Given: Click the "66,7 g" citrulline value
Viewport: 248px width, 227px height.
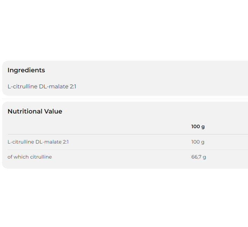Looking at the screenshot, I should 199,157.
